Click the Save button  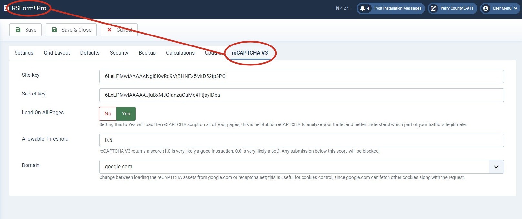coord(26,30)
